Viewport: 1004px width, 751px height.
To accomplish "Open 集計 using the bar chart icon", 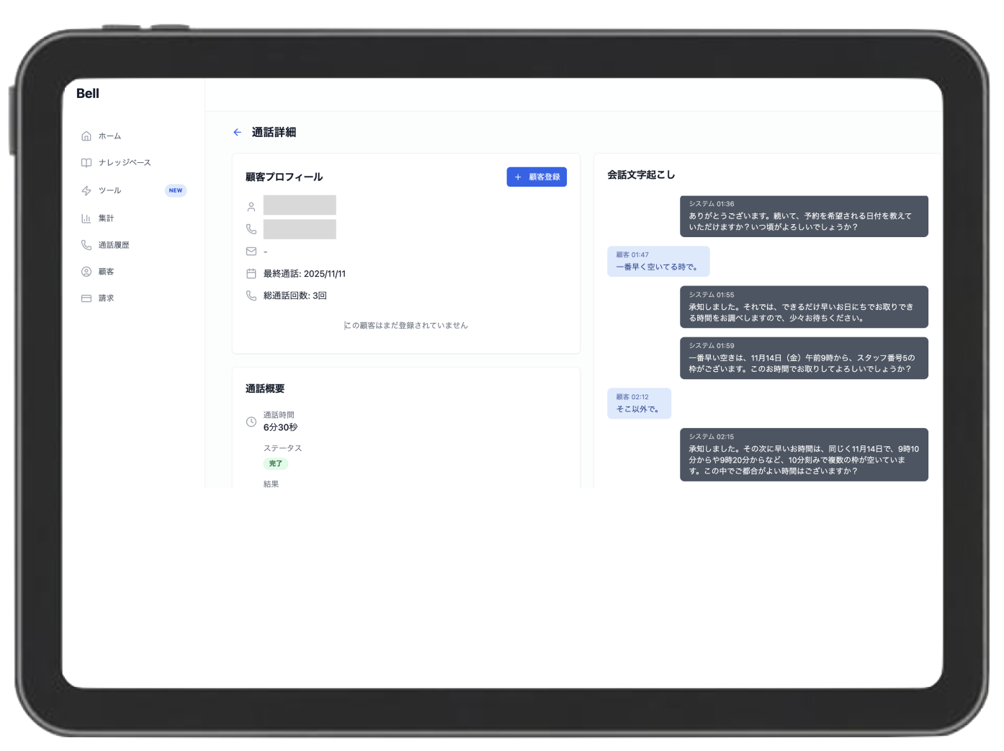I will pos(86,217).
